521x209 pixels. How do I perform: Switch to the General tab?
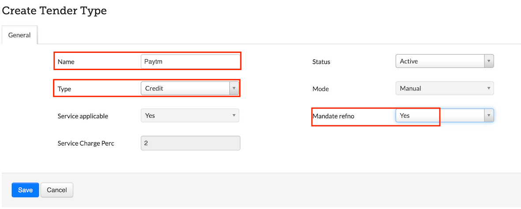coord(19,35)
